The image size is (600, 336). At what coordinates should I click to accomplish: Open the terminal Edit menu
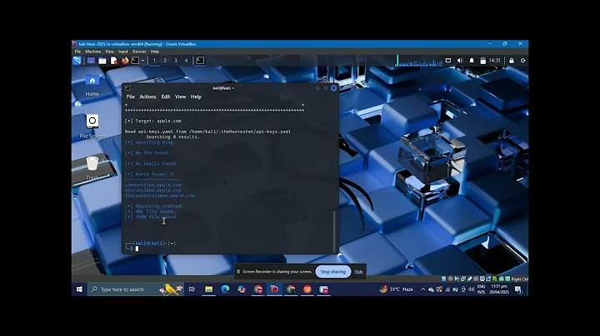point(165,96)
